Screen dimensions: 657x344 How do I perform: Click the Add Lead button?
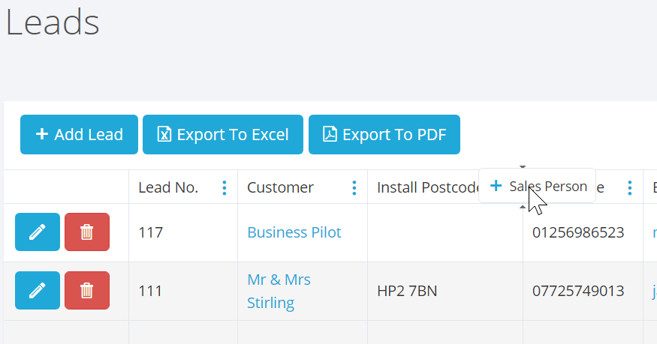(x=79, y=135)
